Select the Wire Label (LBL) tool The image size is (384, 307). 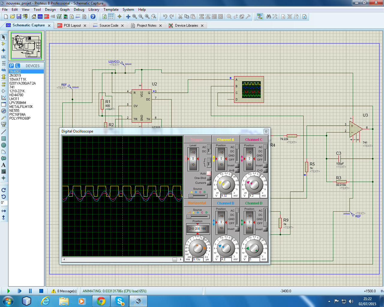click(x=4, y=57)
